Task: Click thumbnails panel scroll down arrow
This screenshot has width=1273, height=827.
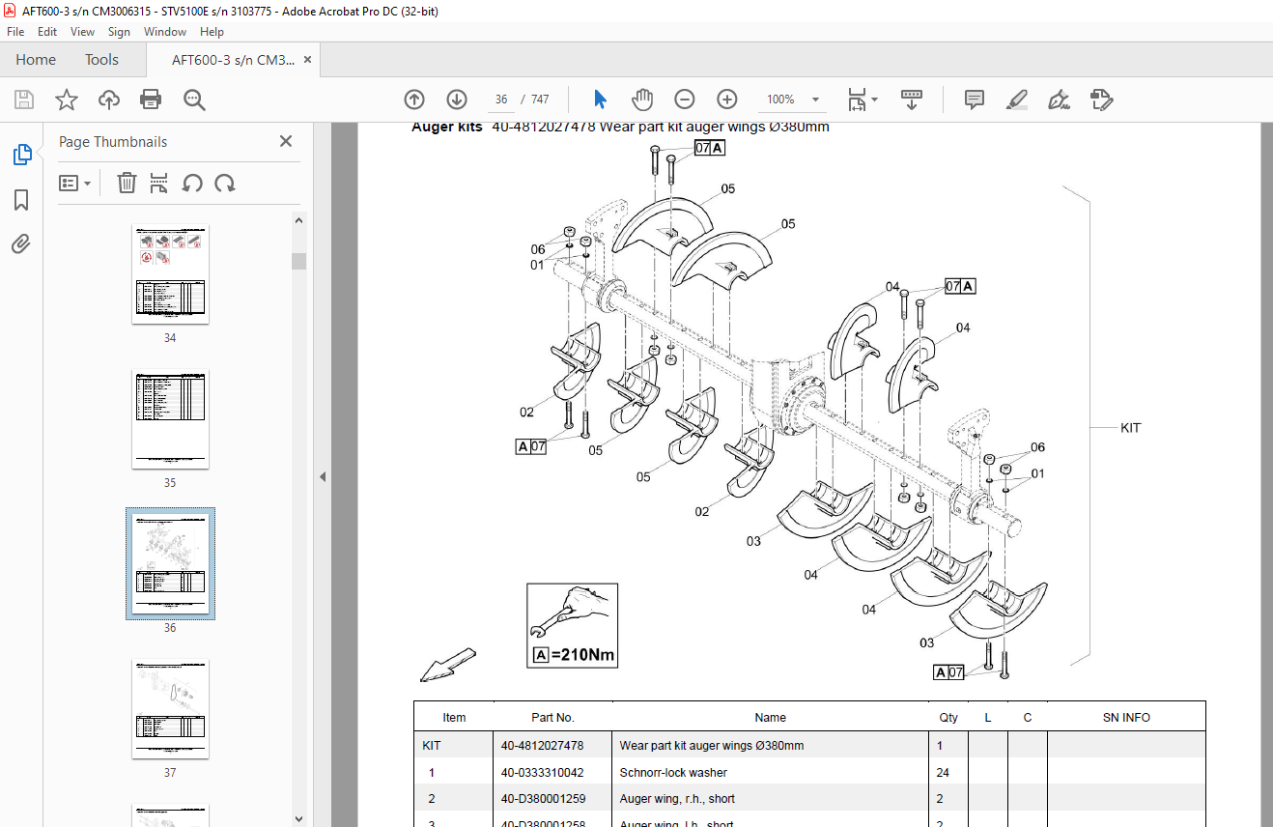Action: (x=299, y=818)
